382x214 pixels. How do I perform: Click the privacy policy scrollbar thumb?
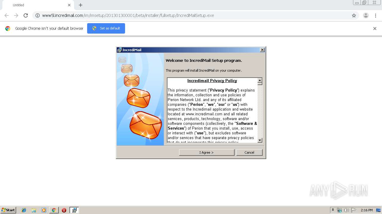pos(260,84)
